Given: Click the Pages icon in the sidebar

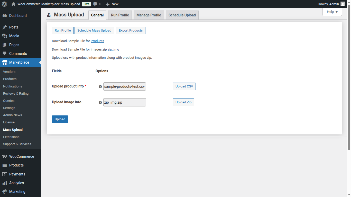Looking at the screenshot, I should pos(5,45).
